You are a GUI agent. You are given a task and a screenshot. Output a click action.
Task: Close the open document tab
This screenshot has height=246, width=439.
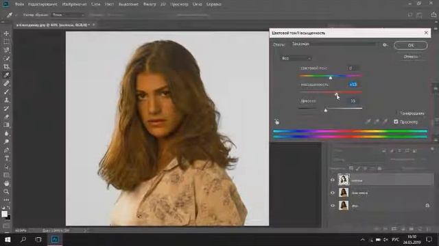[93, 25]
